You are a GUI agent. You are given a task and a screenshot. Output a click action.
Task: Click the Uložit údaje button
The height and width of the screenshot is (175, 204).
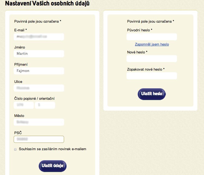[53, 166]
